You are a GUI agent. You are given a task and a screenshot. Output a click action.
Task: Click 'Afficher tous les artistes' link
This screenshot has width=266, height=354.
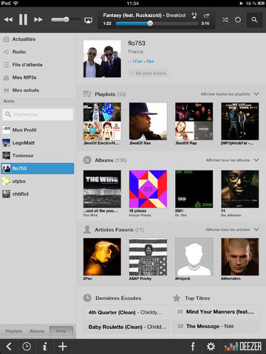point(228,229)
